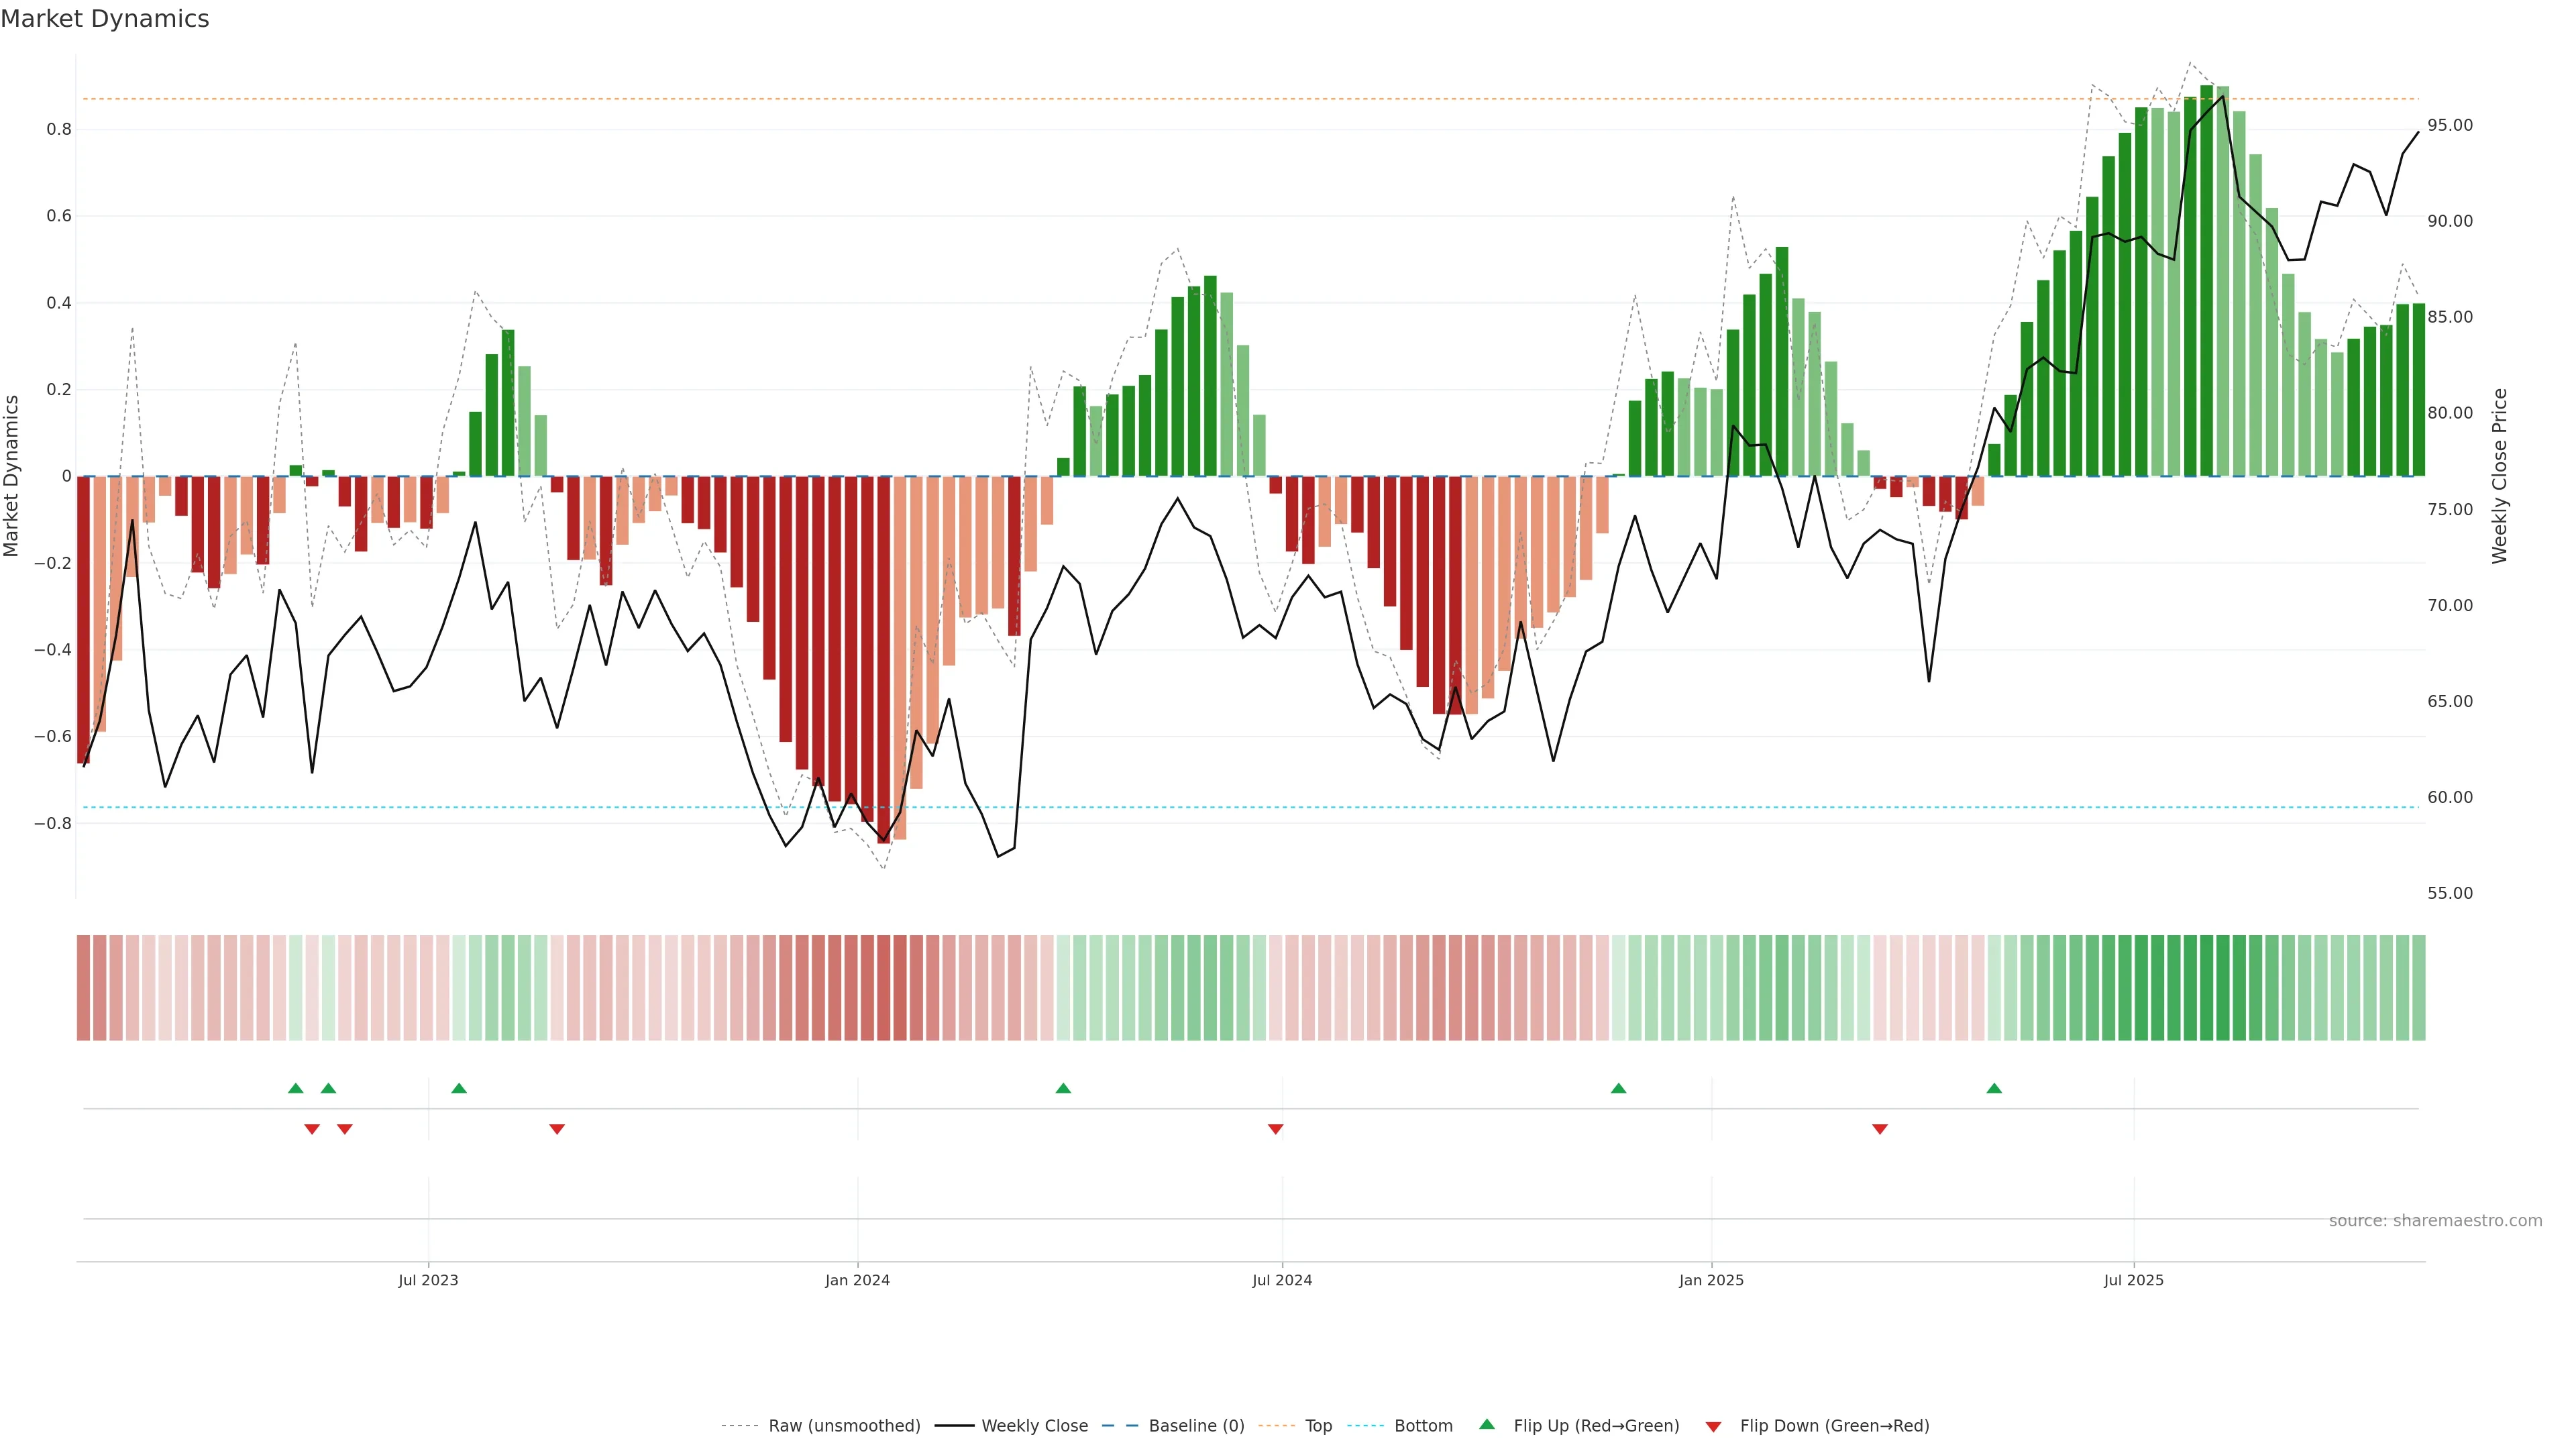
Task: Click the Weekly Close Price axis title
Action: coord(2500,476)
